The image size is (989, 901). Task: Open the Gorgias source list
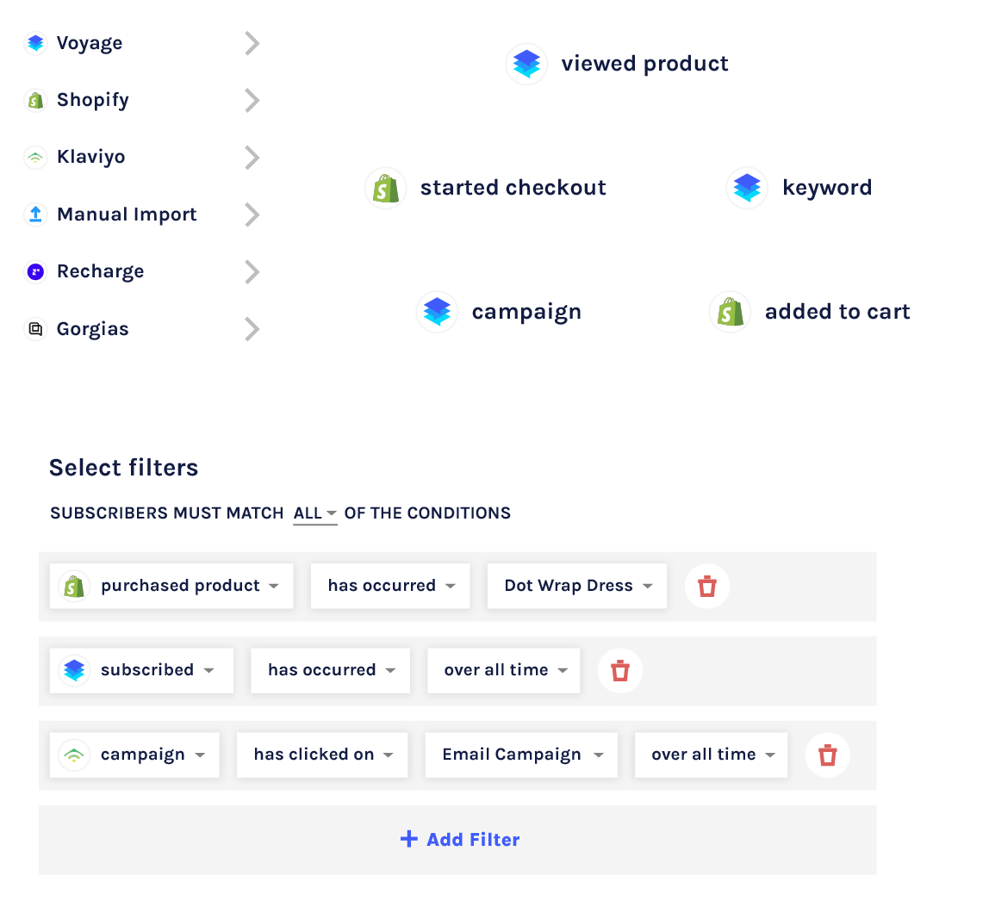(x=252, y=329)
